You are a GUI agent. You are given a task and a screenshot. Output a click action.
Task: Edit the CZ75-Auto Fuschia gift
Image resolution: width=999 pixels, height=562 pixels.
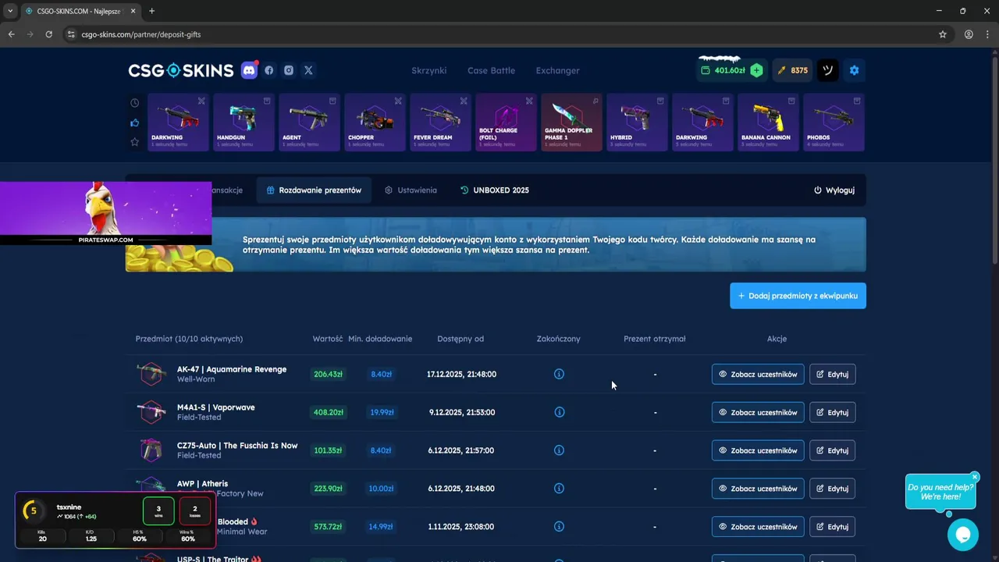(832, 450)
